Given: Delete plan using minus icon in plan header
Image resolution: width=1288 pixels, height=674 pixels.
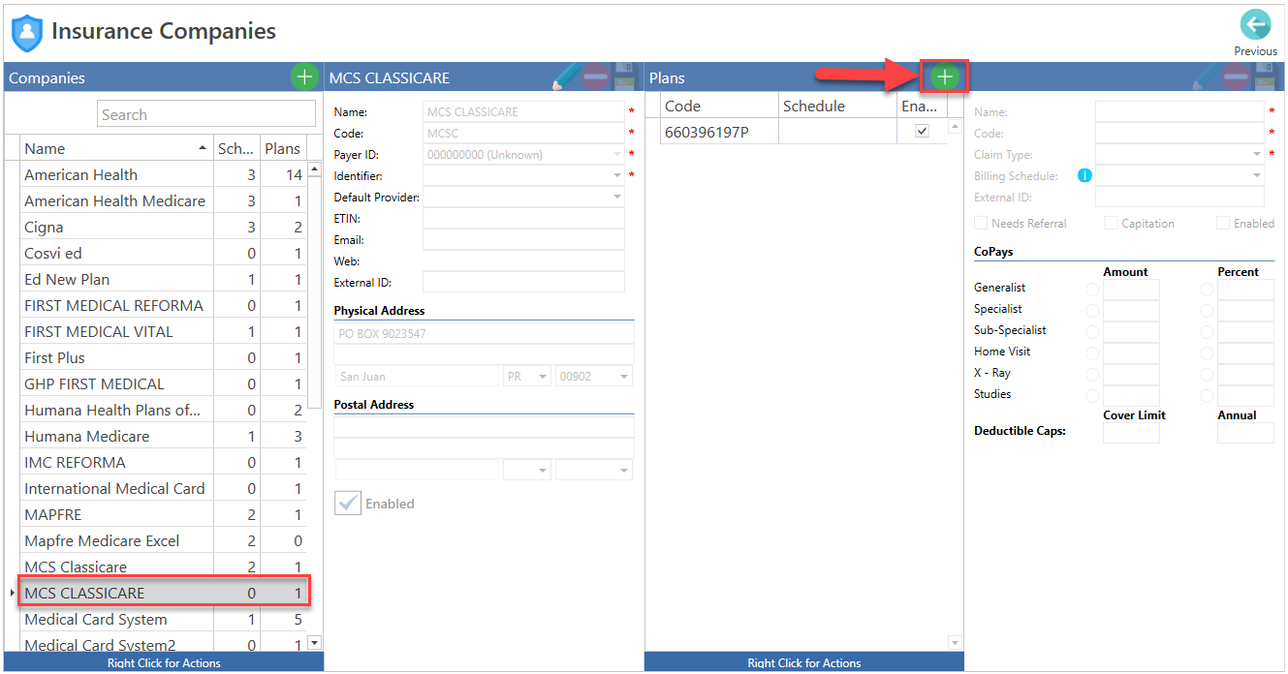Looking at the screenshot, I should 1235,77.
